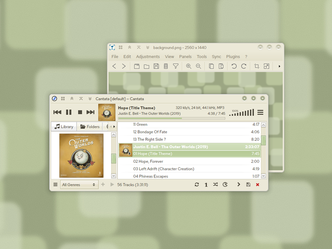
Task: Show more sidebar tabs with the right arrow
Action: (114, 127)
